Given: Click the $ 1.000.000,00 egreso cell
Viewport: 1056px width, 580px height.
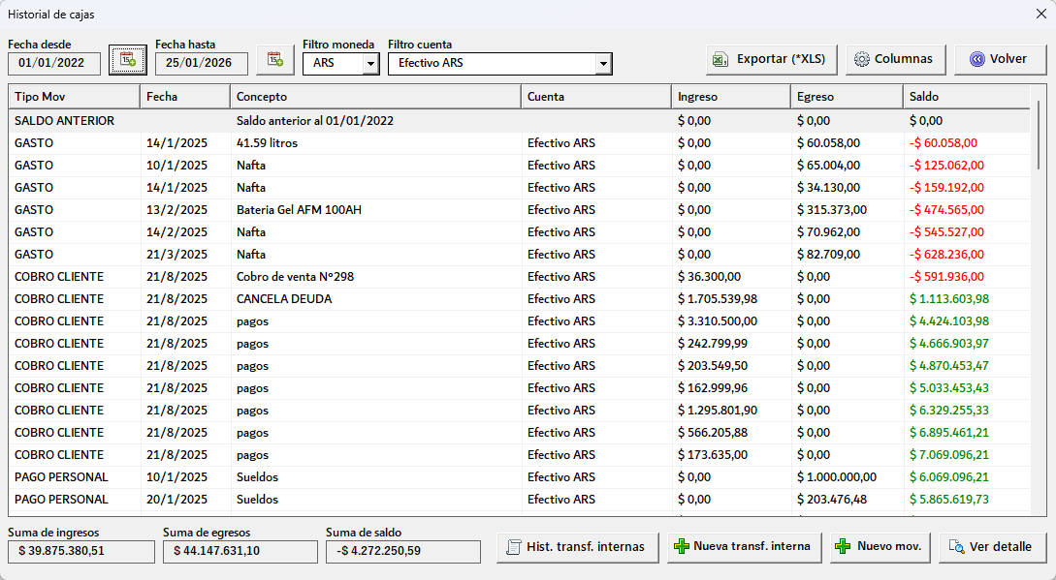Looking at the screenshot, I should click(847, 477).
